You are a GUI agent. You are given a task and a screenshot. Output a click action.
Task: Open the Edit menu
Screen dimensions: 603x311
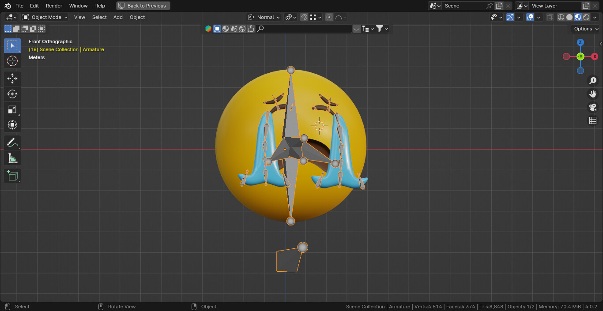coord(34,6)
